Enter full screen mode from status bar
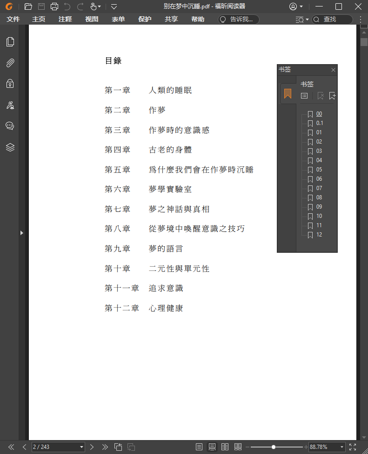 [353, 447]
